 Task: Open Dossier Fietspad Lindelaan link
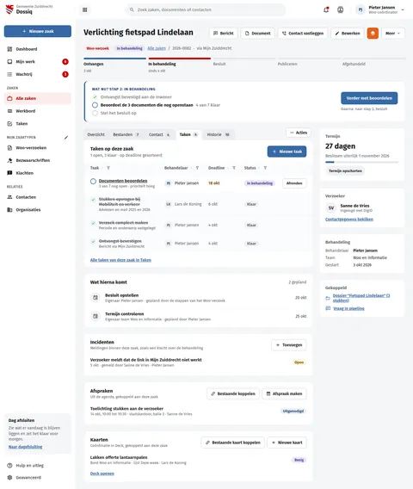[361, 298]
